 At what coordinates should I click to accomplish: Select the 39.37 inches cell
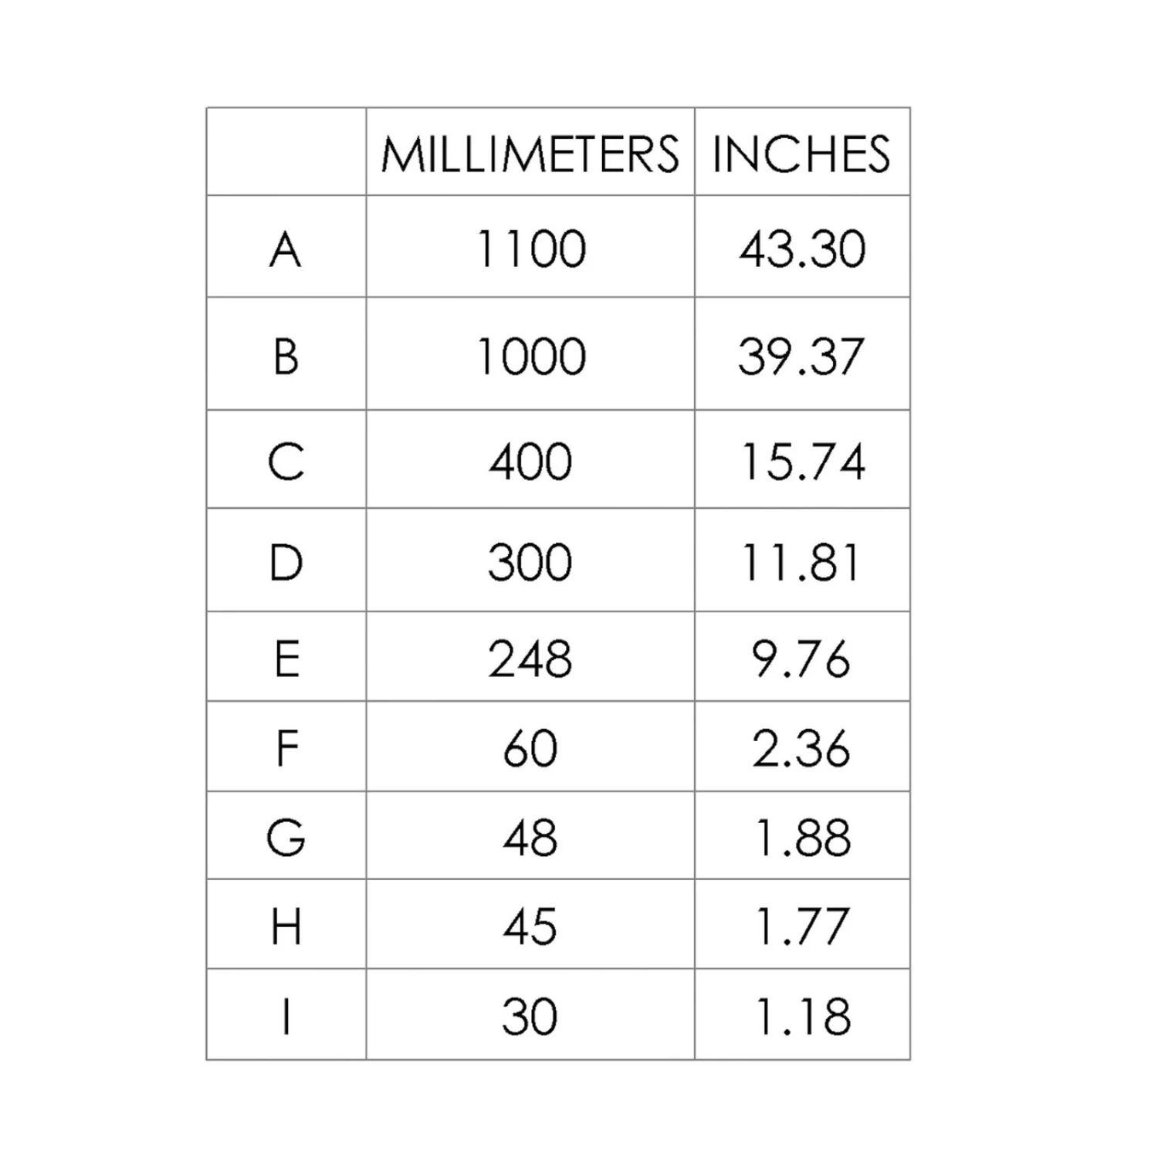801,357
